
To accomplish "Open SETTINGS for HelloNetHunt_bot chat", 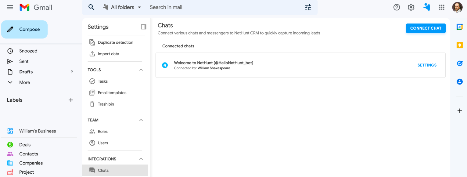I will pos(427,65).
